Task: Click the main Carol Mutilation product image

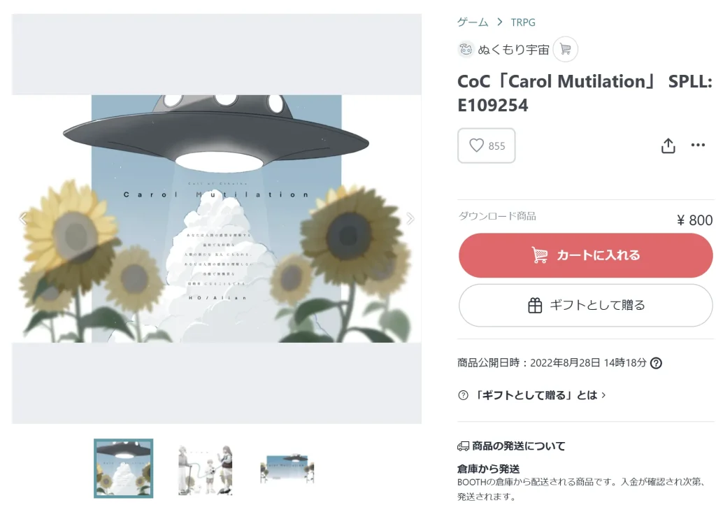Action: point(217,219)
